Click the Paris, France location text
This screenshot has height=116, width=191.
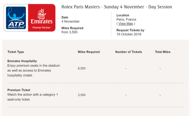pos(126,19)
